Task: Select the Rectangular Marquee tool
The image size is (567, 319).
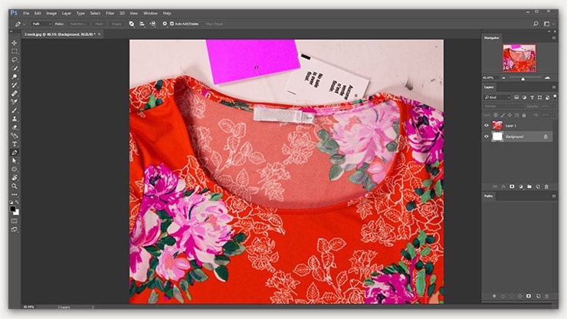Action: (x=15, y=51)
